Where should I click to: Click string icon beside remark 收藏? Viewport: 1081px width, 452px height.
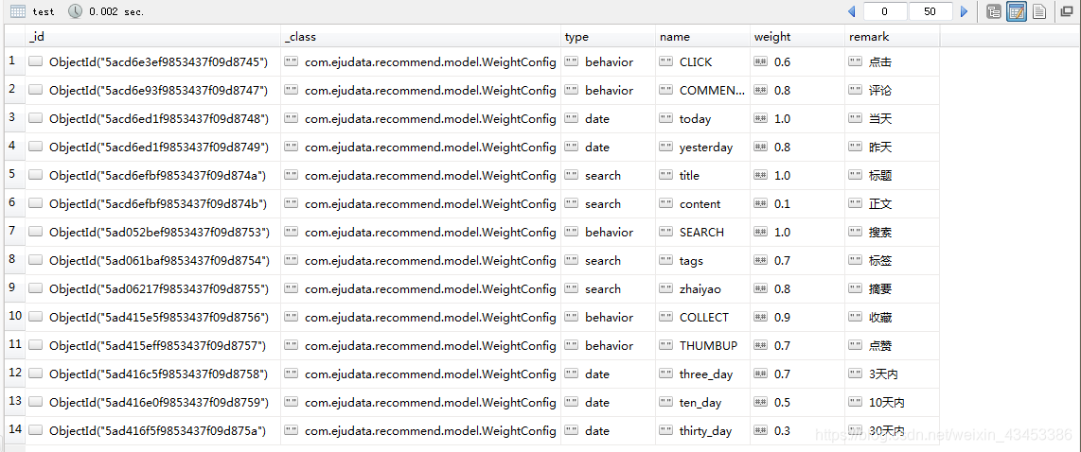(856, 318)
